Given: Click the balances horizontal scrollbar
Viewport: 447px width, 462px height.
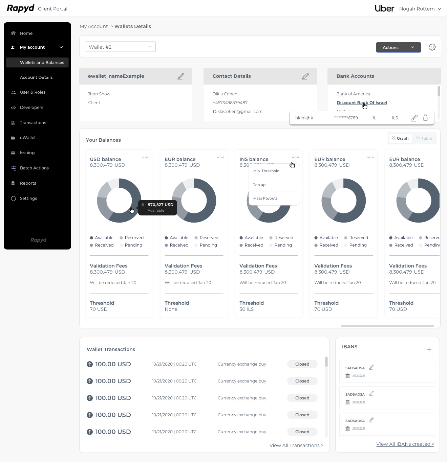Looking at the screenshot, I should [x=387, y=326].
